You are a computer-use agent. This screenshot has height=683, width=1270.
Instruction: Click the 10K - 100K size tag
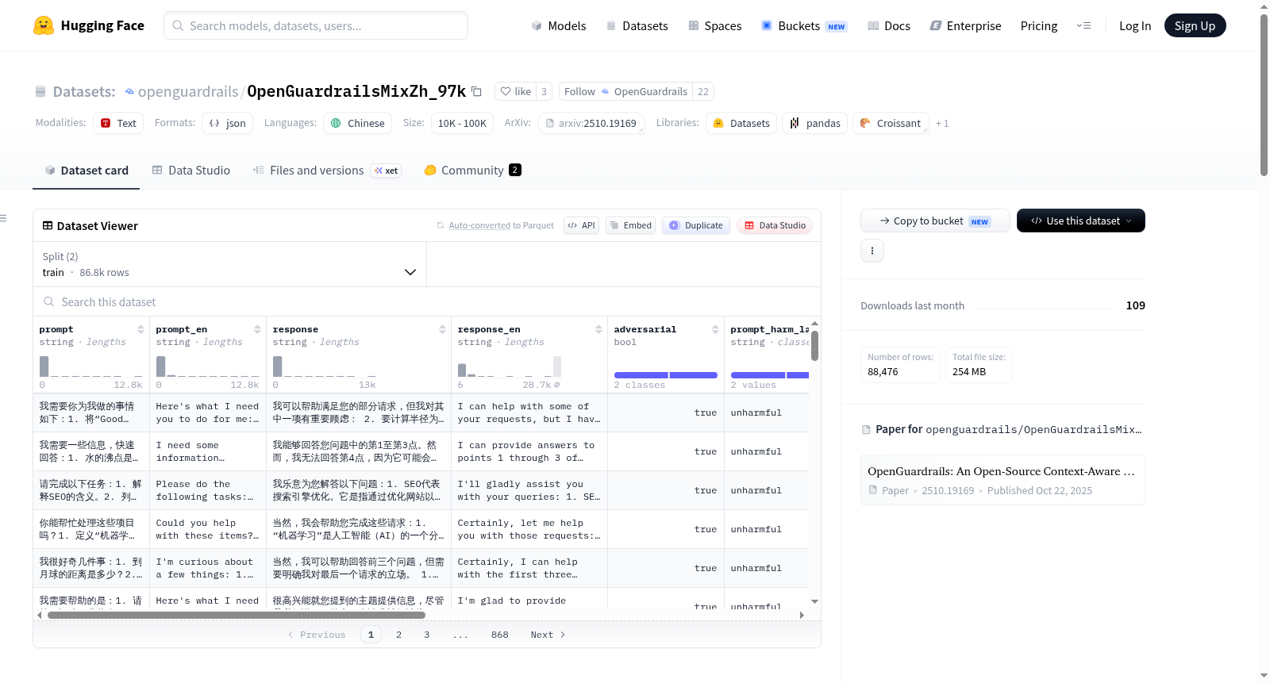click(x=462, y=123)
